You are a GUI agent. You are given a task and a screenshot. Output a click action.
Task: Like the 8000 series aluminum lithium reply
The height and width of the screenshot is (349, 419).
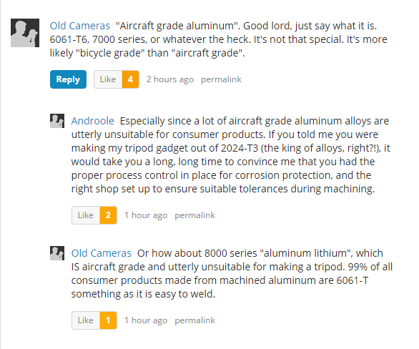click(x=86, y=320)
